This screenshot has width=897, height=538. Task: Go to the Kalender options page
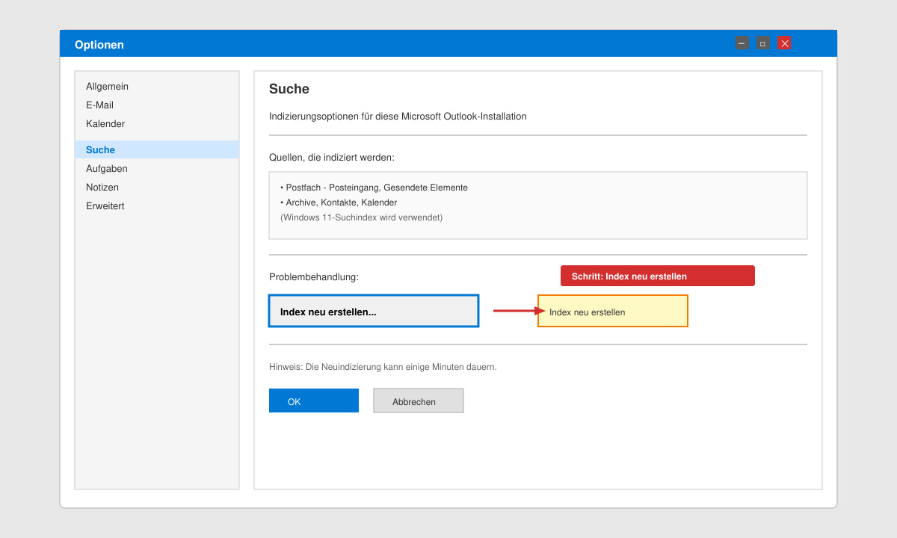pyautogui.click(x=157, y=124)
